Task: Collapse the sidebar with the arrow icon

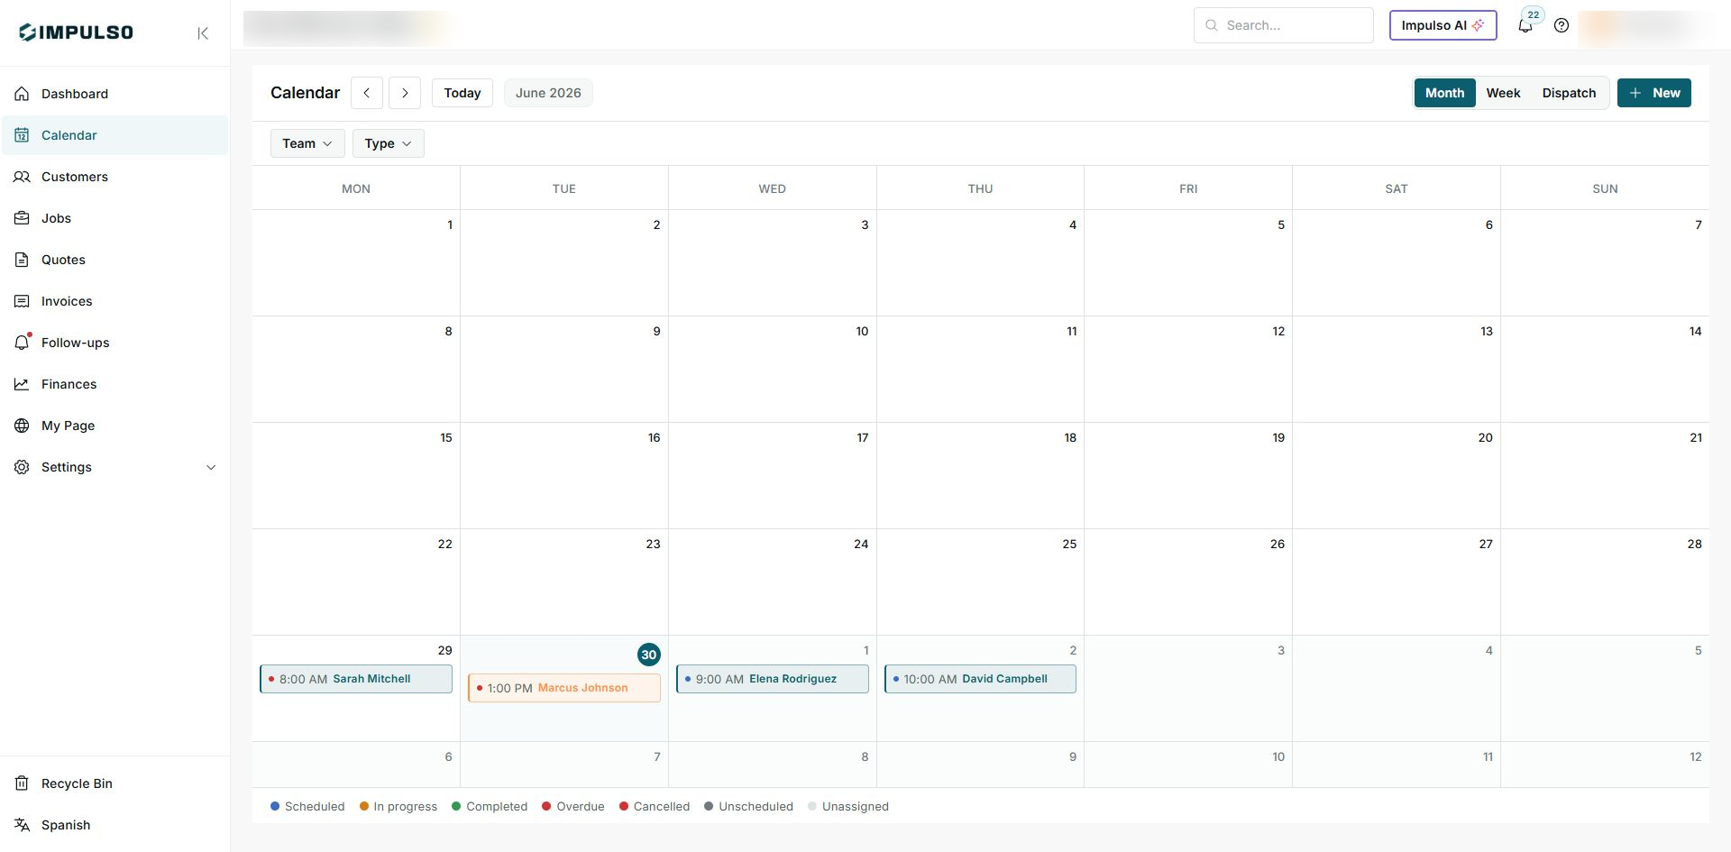Action: click(x=203, y=33)
